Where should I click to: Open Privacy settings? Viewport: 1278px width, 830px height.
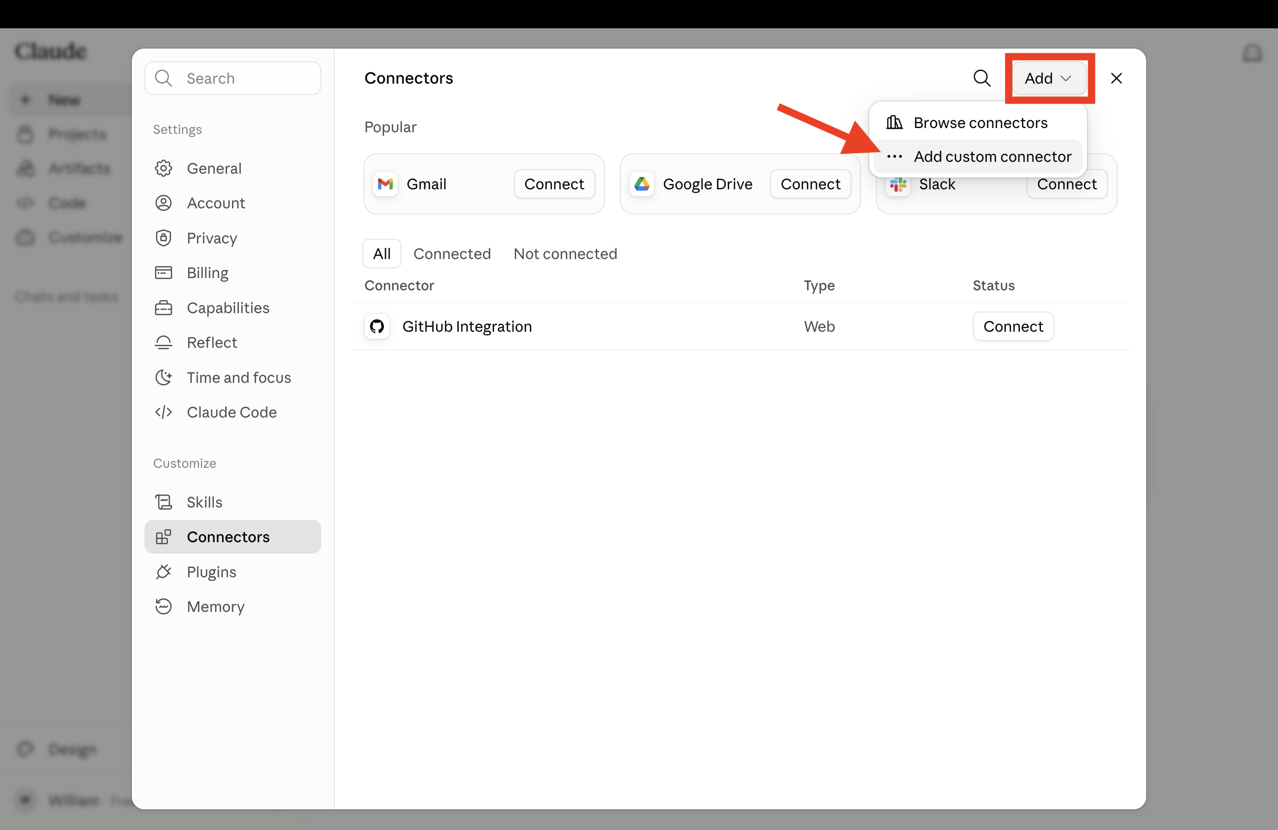coord(232,238)
